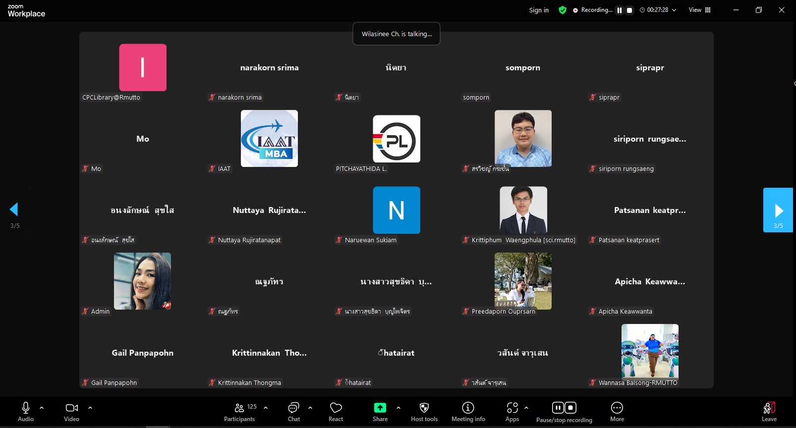Click the green encryption shield icon
Viewport: 796px width, 428px height.
pyautogui.click(x=563, y=10)
